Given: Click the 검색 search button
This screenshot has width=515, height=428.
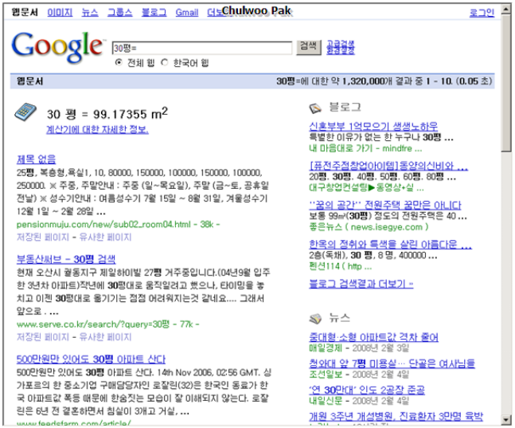Looking at the screenshot, I should [308, 47].
